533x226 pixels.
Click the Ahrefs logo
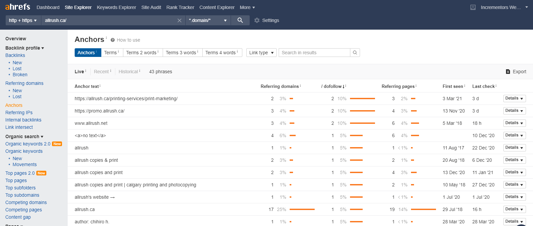18,7
